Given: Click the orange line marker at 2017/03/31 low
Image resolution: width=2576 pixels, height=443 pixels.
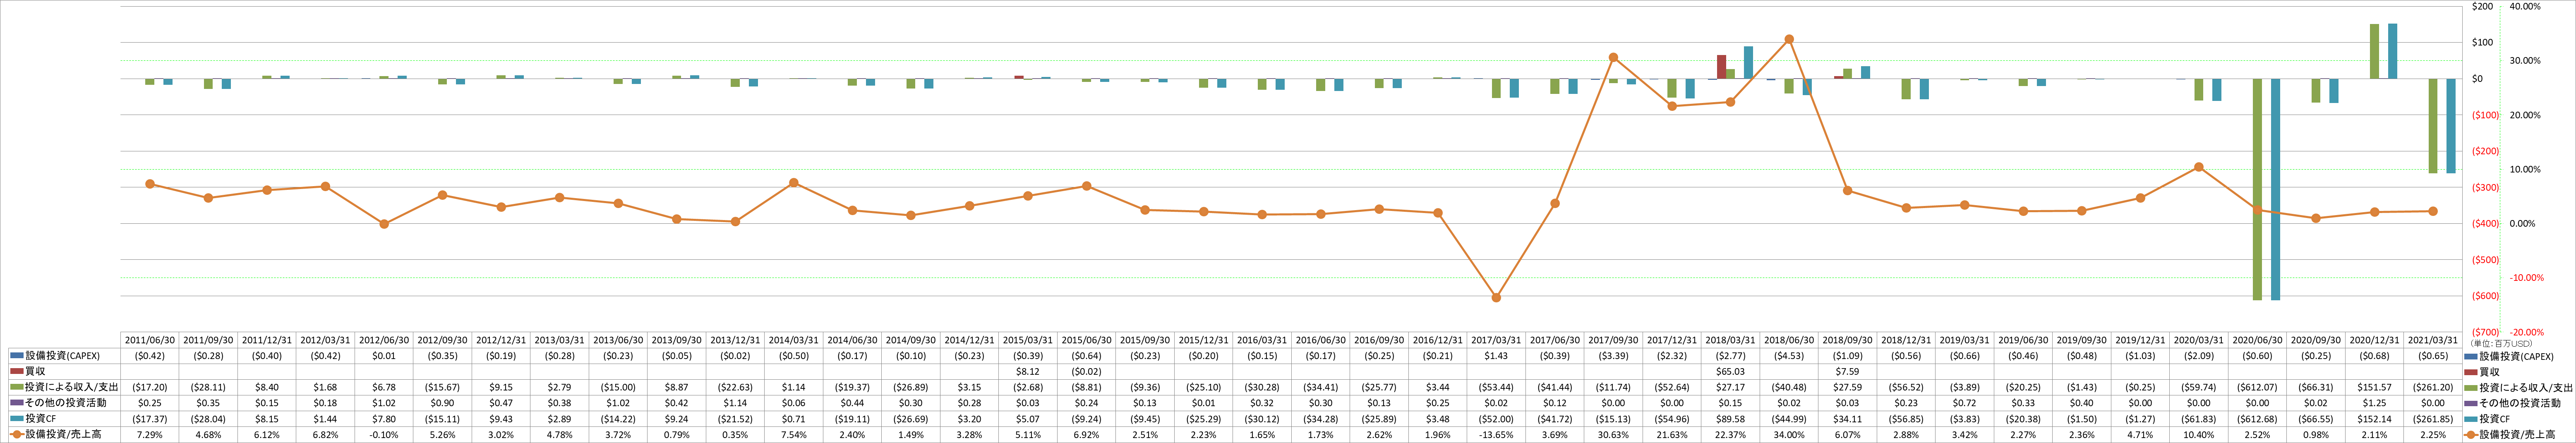Looking at the screenshot, I should [x=1496, y=298].
